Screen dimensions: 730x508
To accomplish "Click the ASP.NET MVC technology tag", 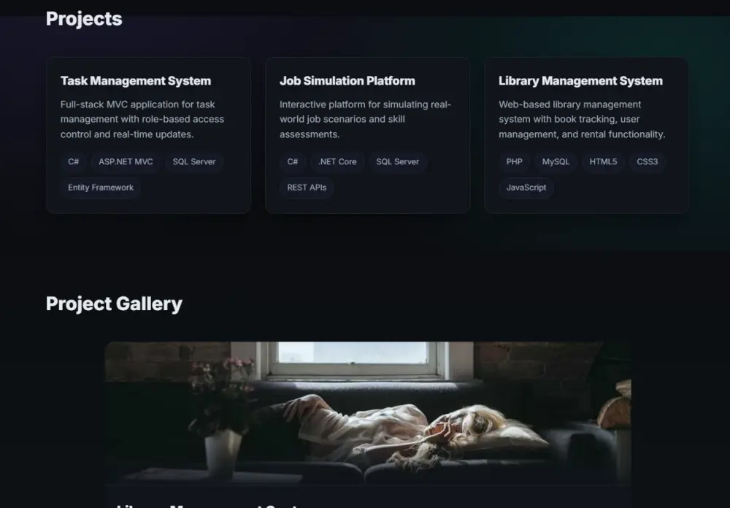I will pos(125,162).
